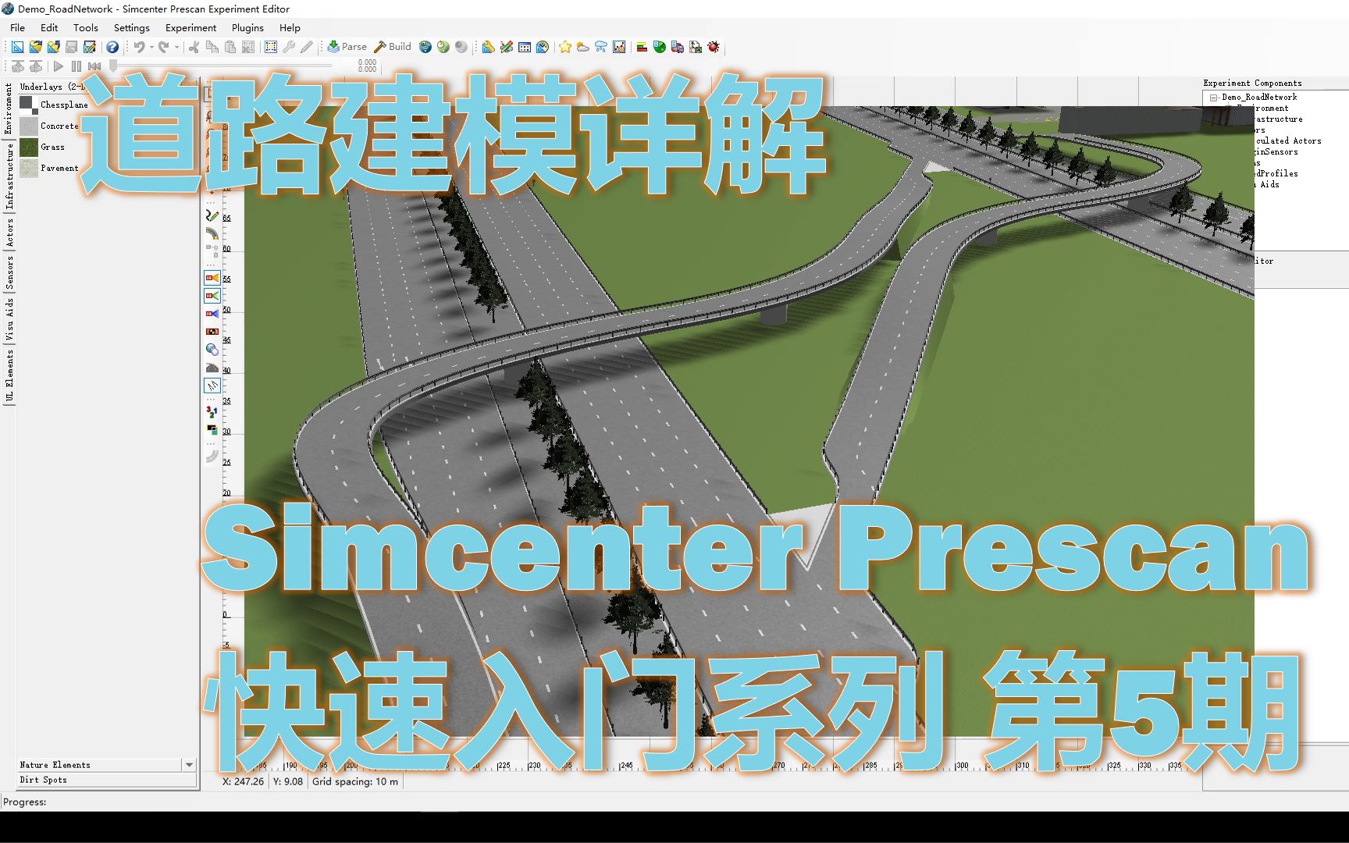This screenshot has height=843, width=1349.
Task: Click the Build button
Action: (x=392, y=47)
